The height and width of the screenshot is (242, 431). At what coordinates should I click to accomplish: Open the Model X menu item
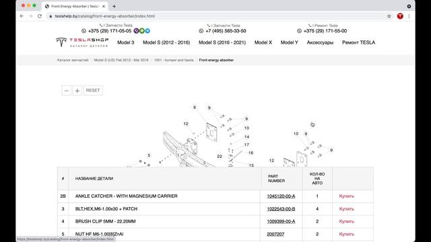(263, 42)
